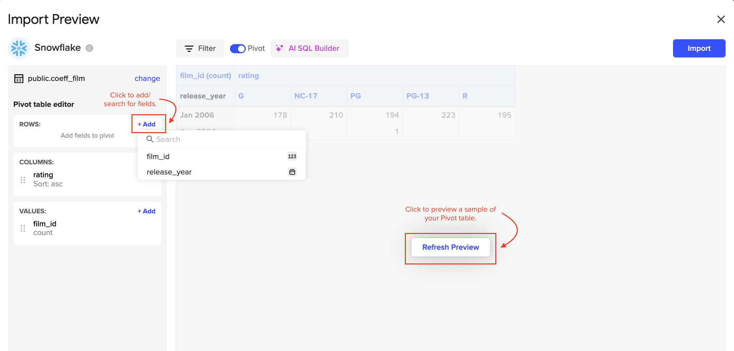
Task: Click the PG-13 column header
Action: [431, 96]
